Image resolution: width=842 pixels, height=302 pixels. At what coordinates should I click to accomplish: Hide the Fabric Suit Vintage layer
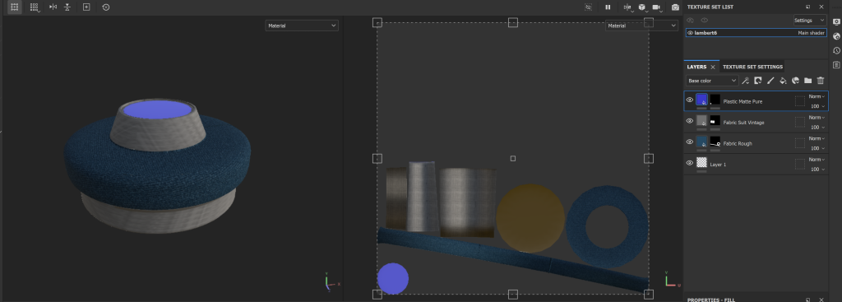tap(690, 121)
